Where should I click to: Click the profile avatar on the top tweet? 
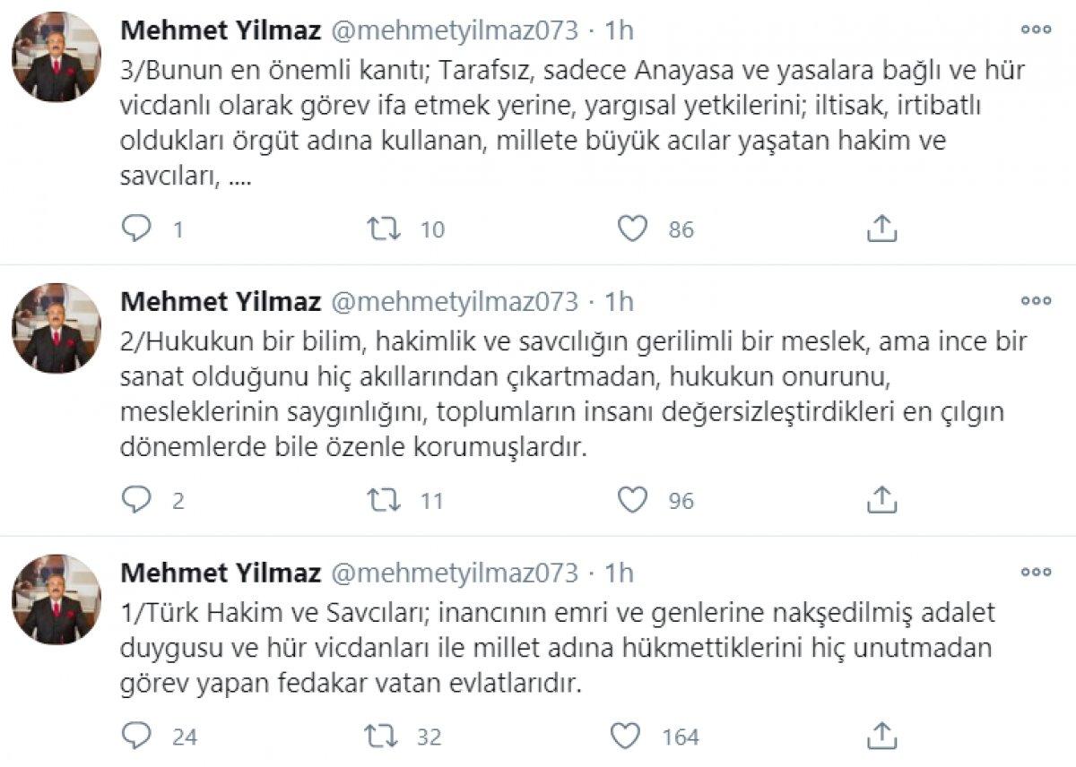[56, 49]
